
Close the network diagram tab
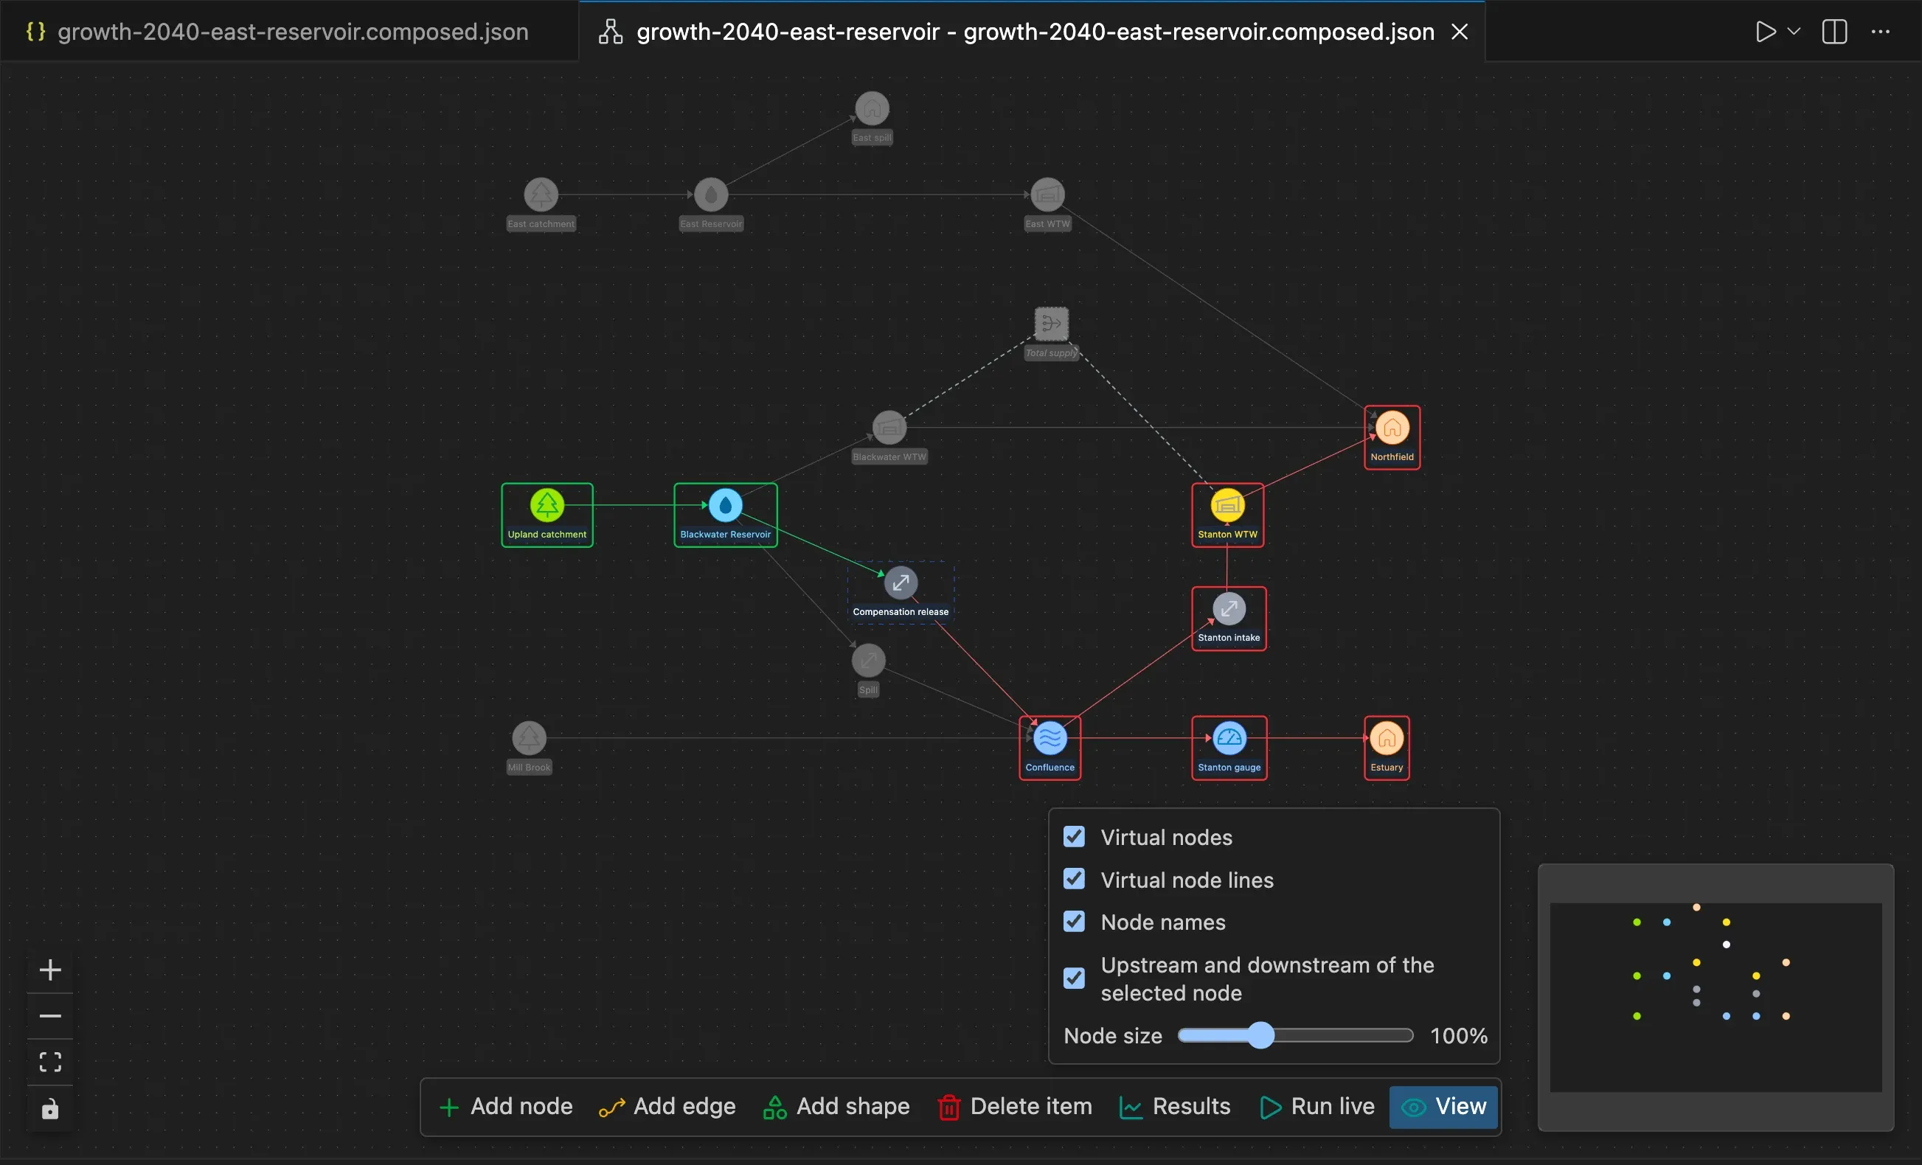(1460, 32)
